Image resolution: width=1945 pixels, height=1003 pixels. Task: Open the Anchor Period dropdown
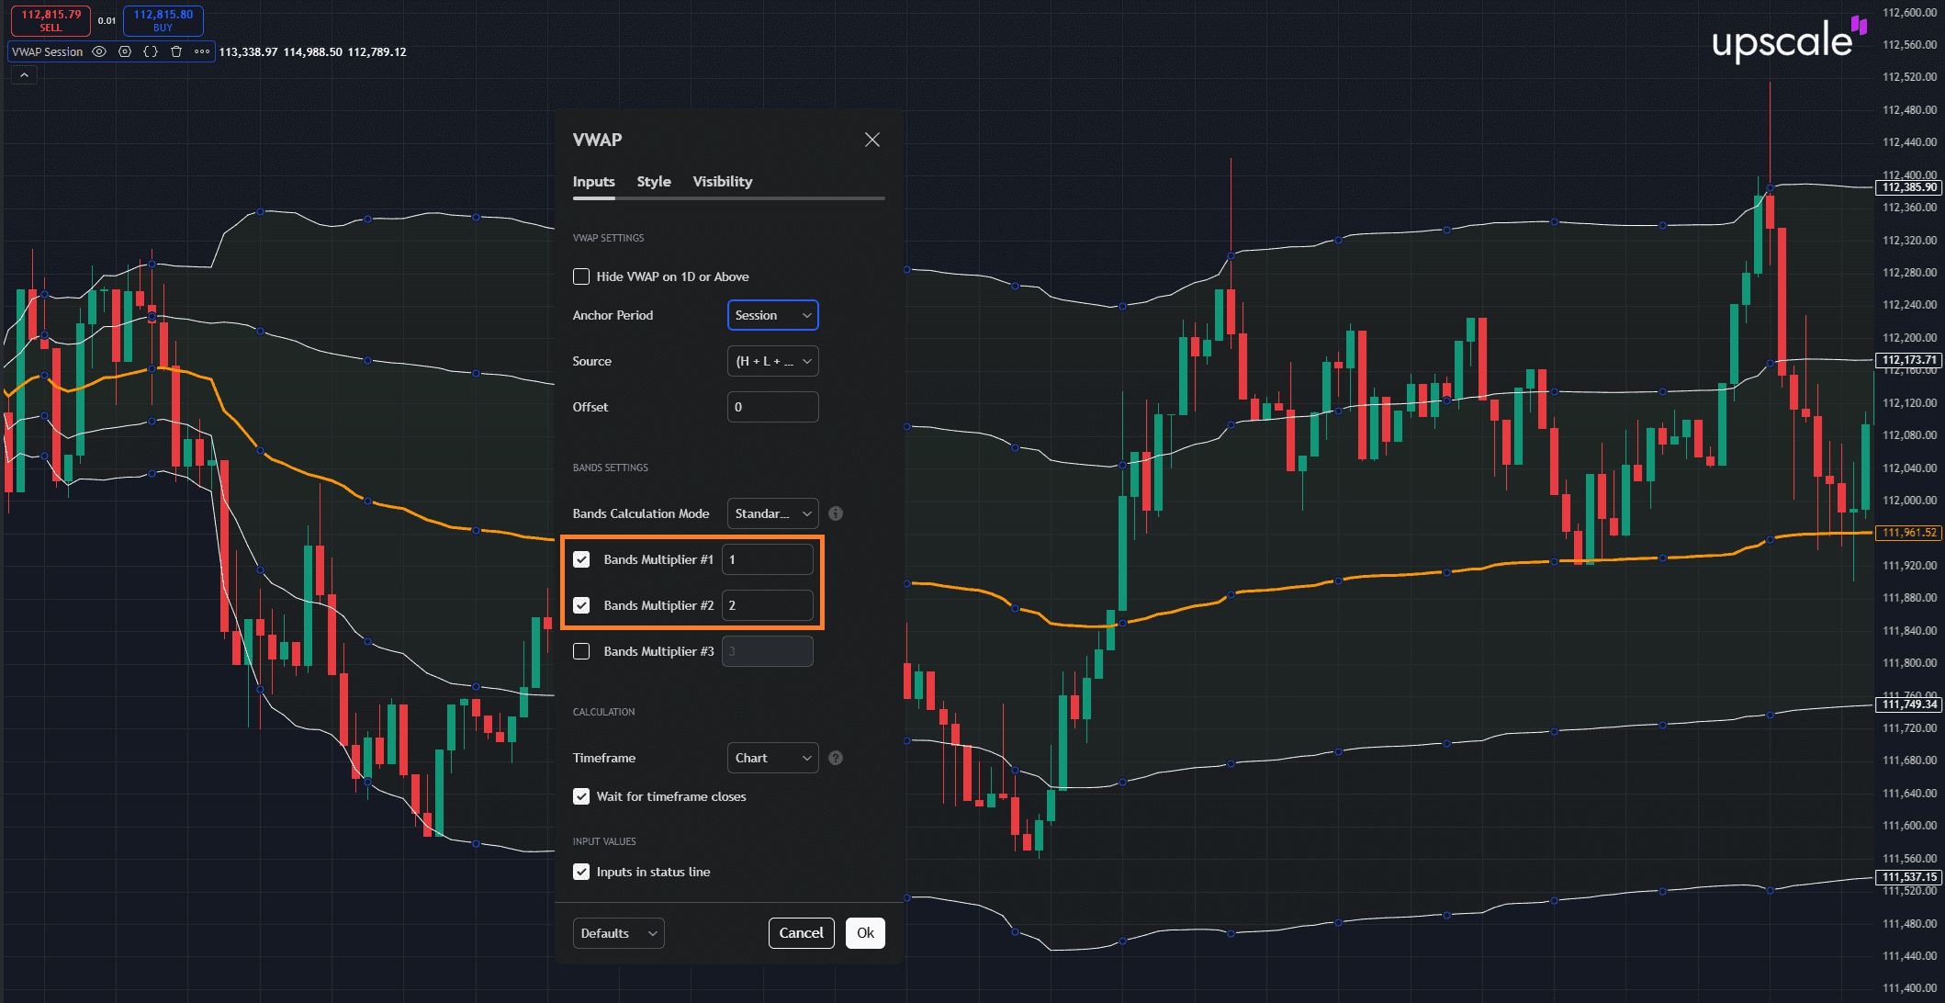coord(772,315)
